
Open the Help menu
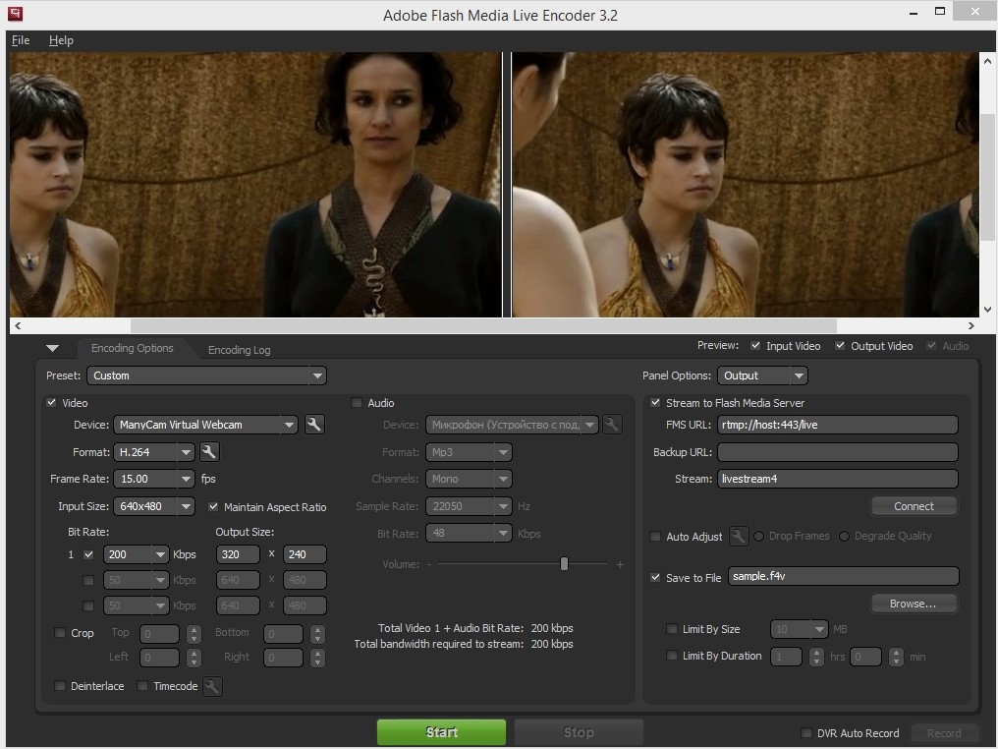(x=61, y=40)
